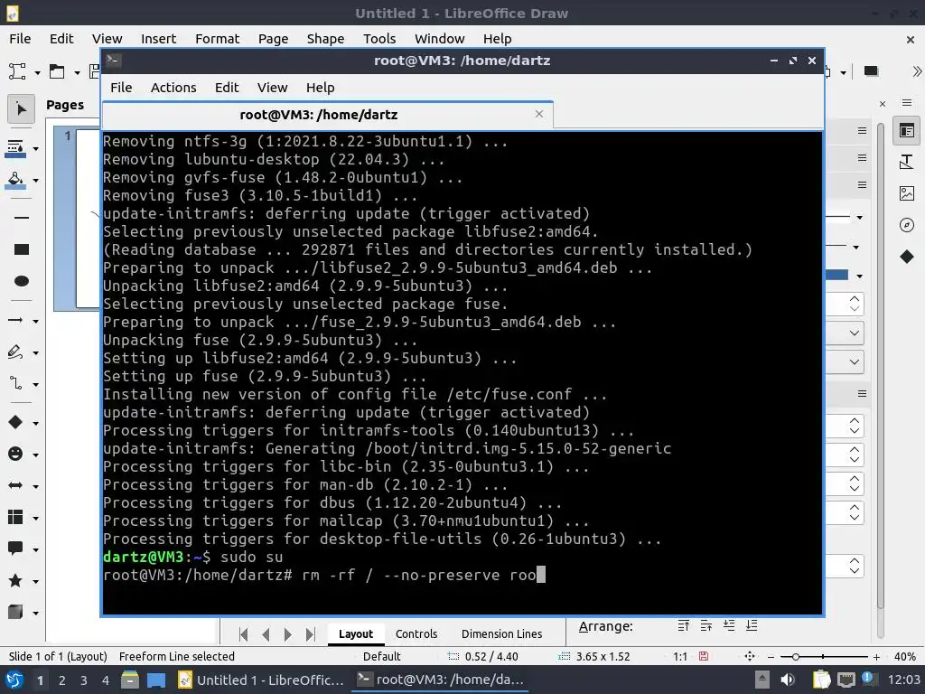The height and width of the screenshot is (694, 925).
Task: Pick the Stars and Banners tool
Action: (x=16, y=581)
